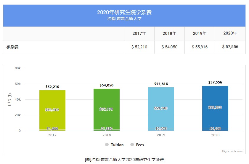249x164 pixels.
Task: Click the 2020年 table column header
Action: [x=230, y=33]
